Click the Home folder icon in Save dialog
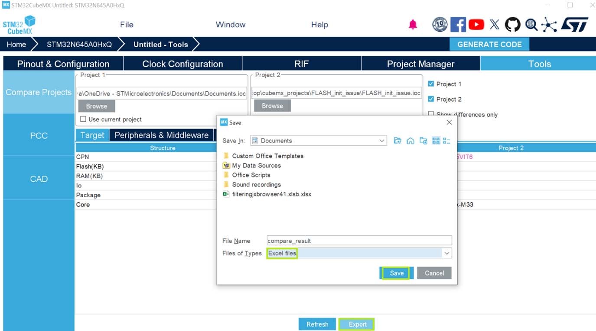The width and height of the screenshot is (596, 331). click(410, 141)
